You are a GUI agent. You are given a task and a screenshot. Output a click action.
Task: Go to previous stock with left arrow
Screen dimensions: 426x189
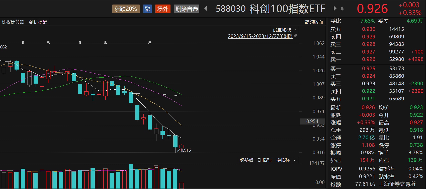[206, 9]
